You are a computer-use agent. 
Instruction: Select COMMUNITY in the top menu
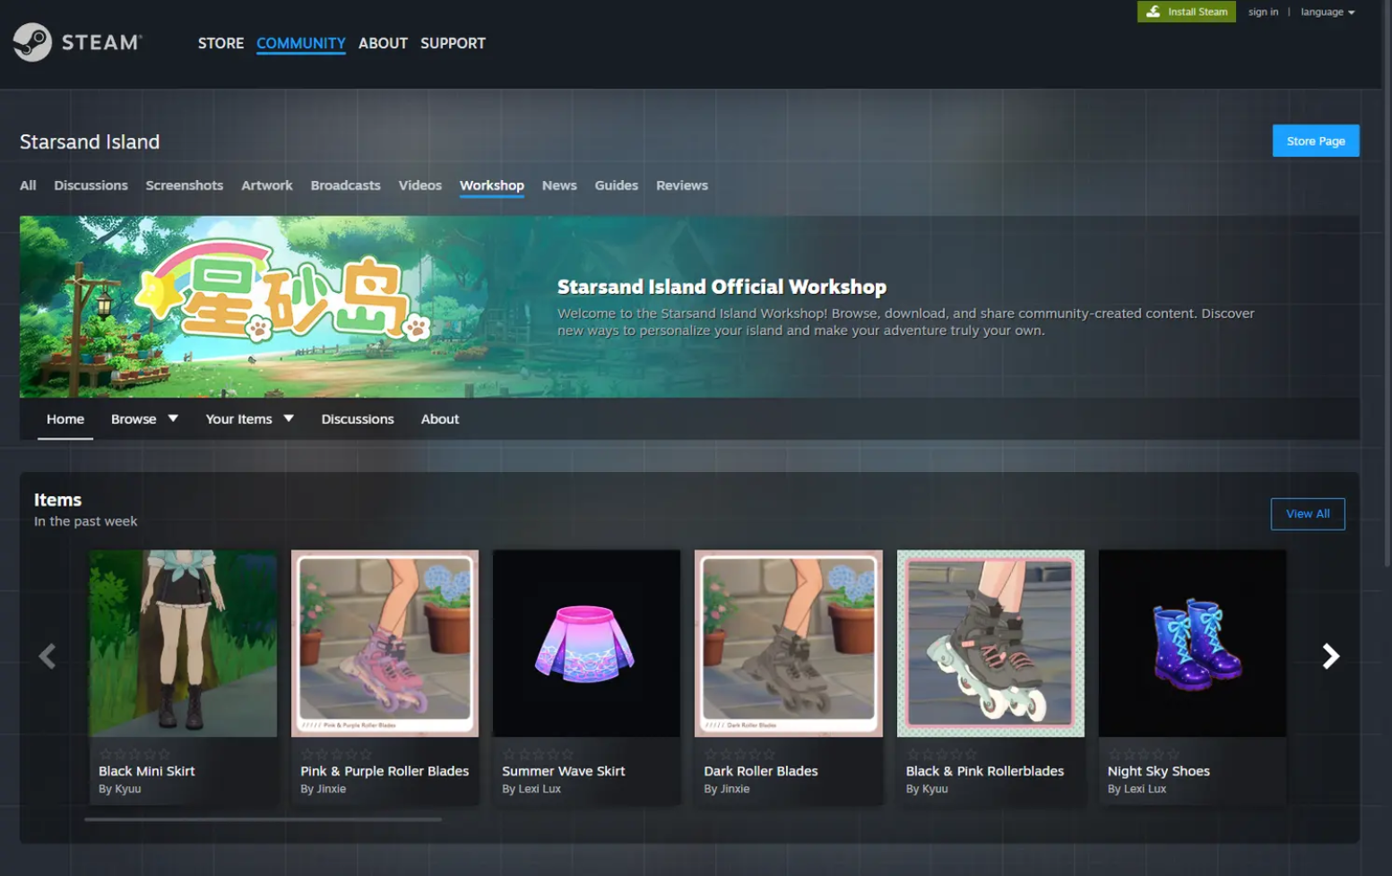[301, 43]
